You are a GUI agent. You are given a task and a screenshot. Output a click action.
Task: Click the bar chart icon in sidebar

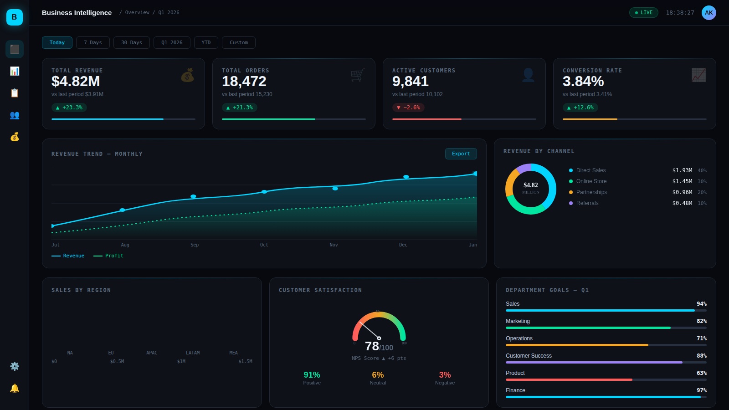(x=15, y=71)
